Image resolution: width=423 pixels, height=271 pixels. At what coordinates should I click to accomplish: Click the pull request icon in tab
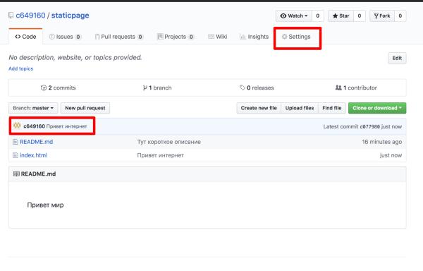(x=97, y=37)
